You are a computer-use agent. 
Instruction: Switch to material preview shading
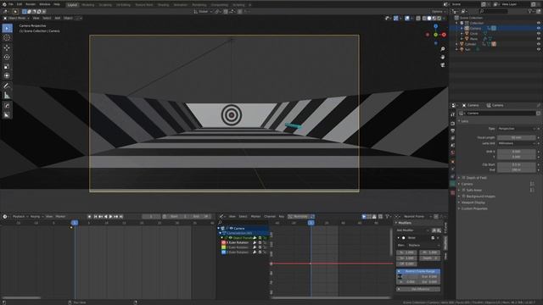434,18
